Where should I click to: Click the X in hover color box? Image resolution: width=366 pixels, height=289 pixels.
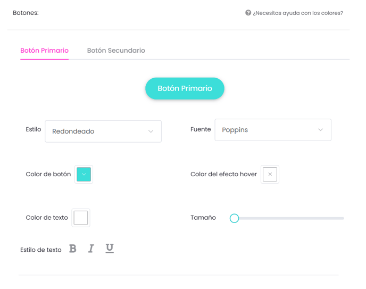tap(270, 174)
